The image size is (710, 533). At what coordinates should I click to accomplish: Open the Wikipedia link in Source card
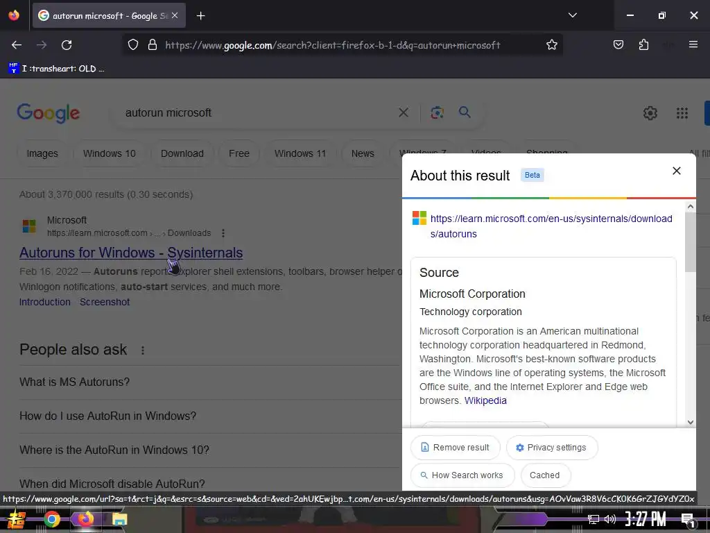click(485, 400)
